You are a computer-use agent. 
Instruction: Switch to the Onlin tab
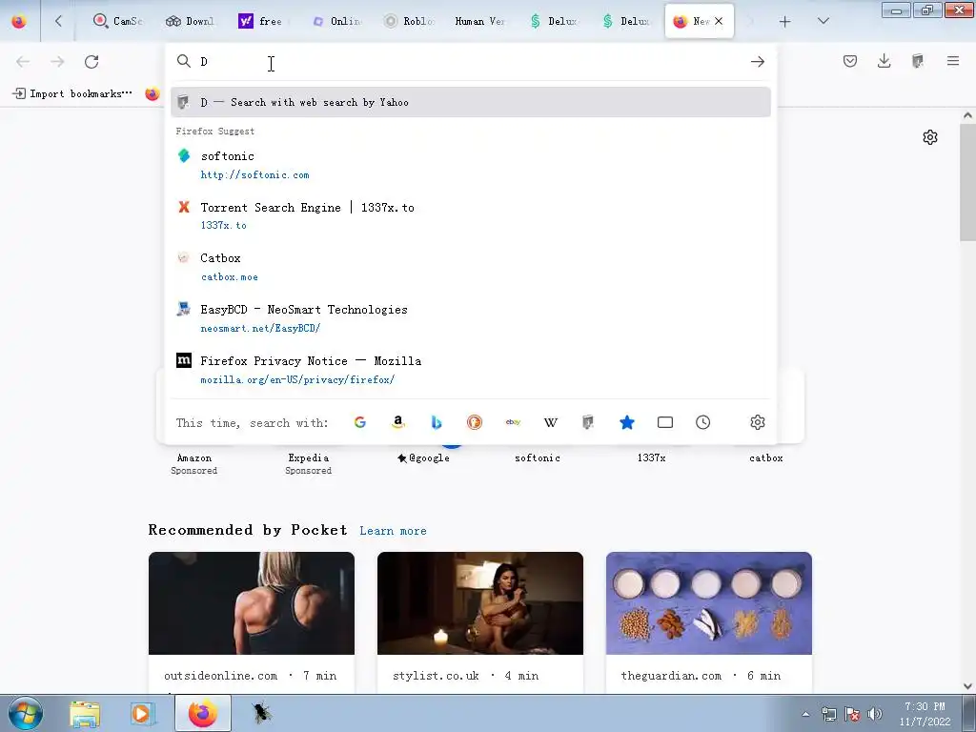(338, 21)
